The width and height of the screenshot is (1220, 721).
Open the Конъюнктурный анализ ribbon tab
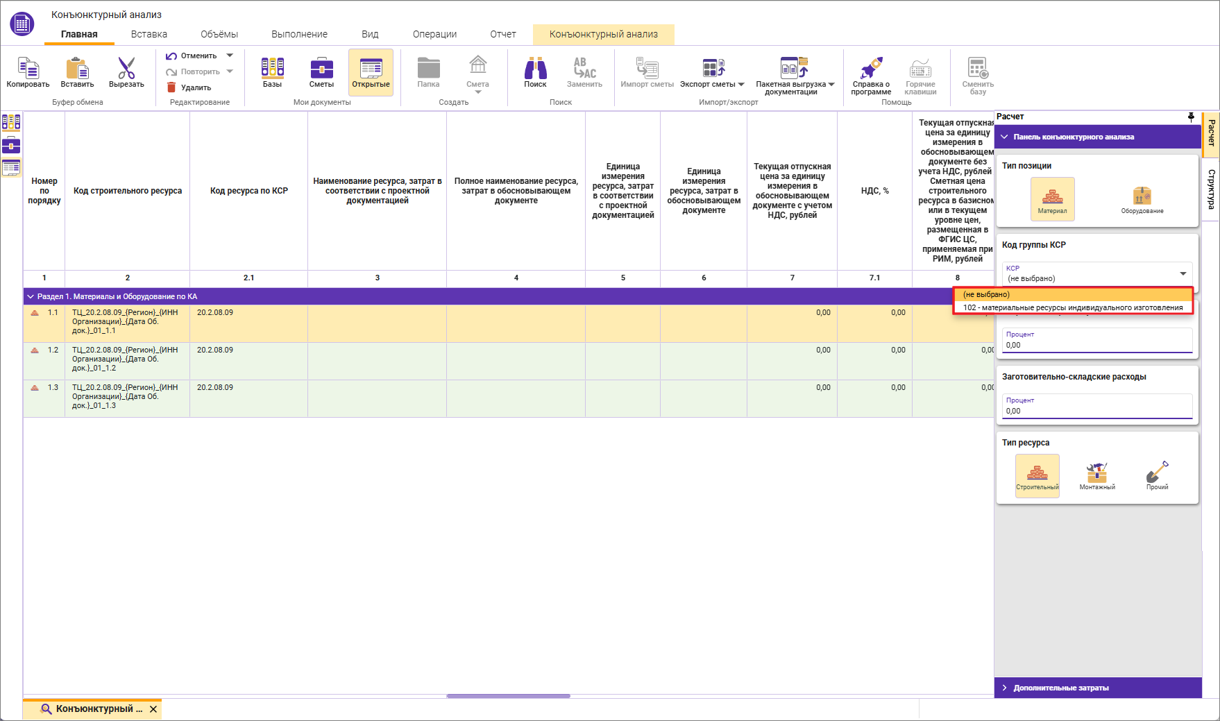tap(604, 34)
